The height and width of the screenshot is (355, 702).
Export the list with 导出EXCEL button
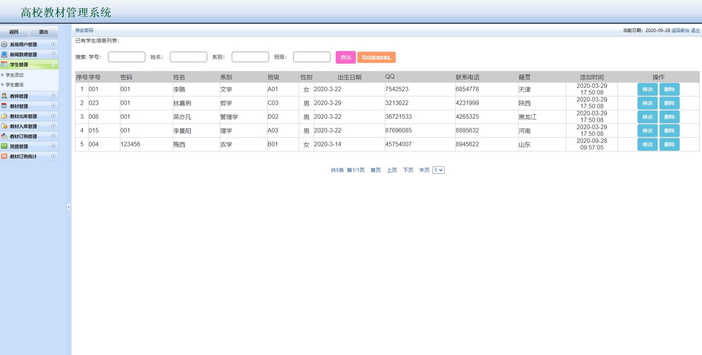(376, 57)
